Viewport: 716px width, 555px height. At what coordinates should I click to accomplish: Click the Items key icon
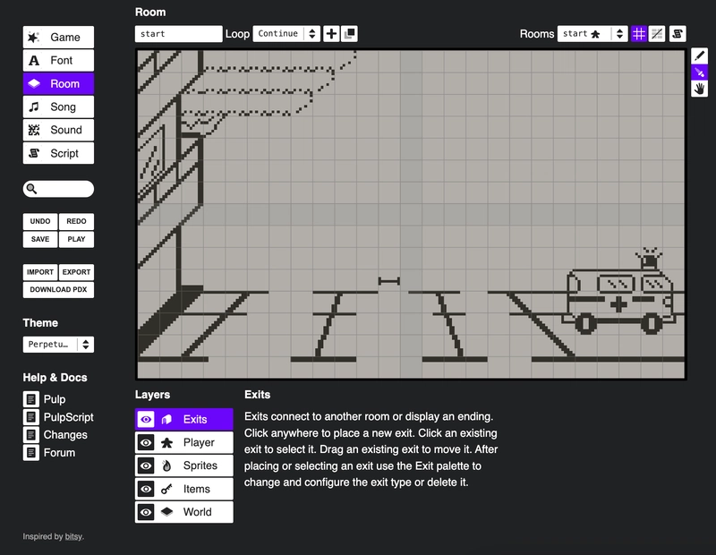tap(166, 490)
